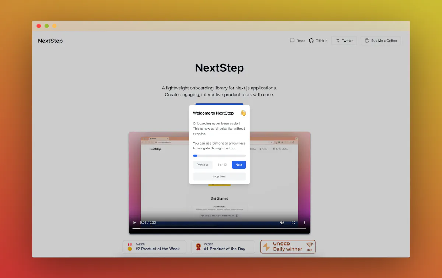Play the demo video
This screenshot has width=442, height=278.
[x=134, y=222]
